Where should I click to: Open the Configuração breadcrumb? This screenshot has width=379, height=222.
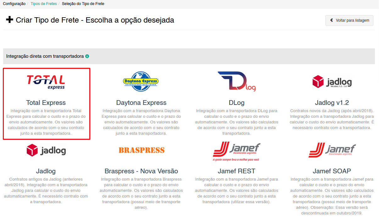[x=14, y=4]
